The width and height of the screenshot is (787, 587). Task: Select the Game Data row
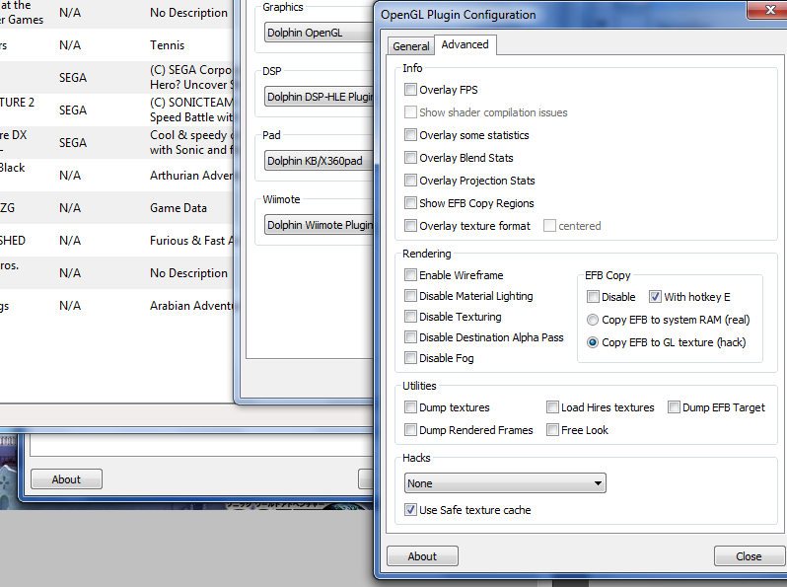(116, 208)
